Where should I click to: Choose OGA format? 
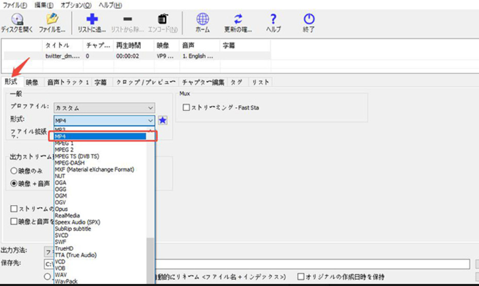100,182
